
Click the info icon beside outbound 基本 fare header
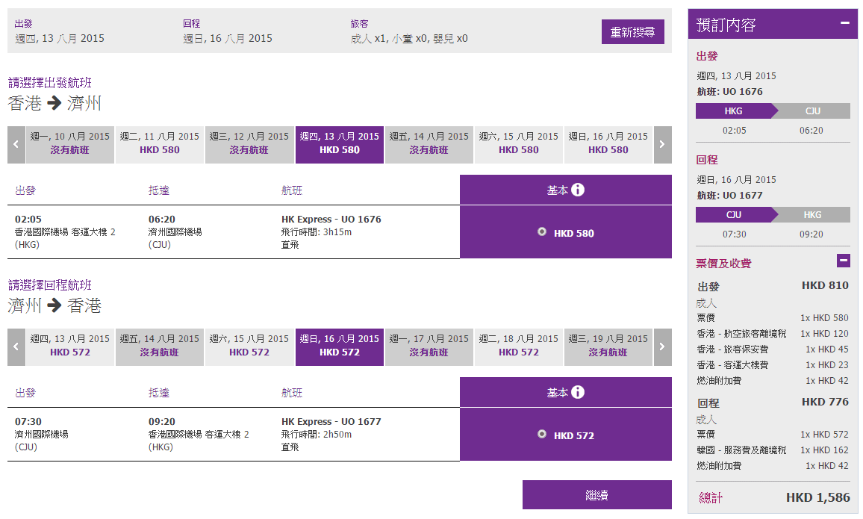(577, 190)
